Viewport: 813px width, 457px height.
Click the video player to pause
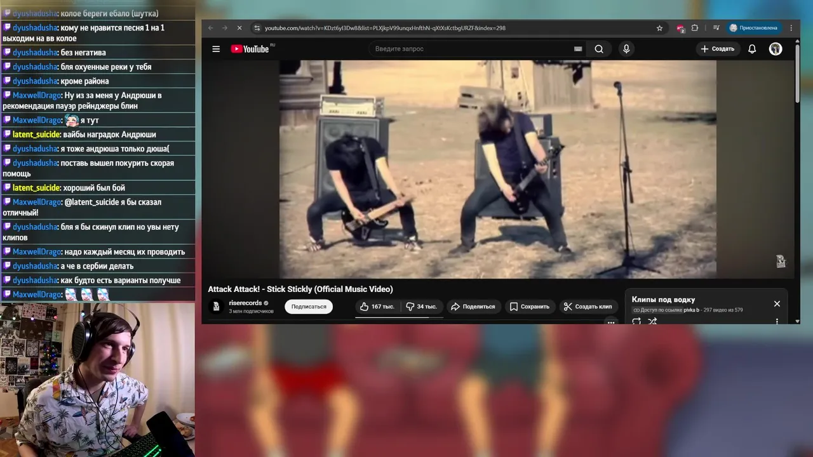[498, 169]
